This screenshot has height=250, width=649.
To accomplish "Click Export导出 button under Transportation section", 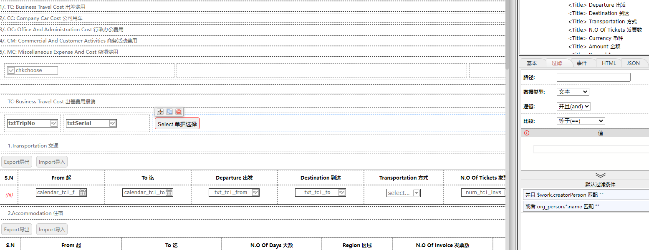I will pos(17,162).
